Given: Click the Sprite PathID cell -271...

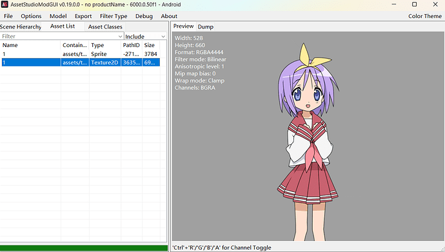Looking at the screenshot, I should (x=131, y=54).
